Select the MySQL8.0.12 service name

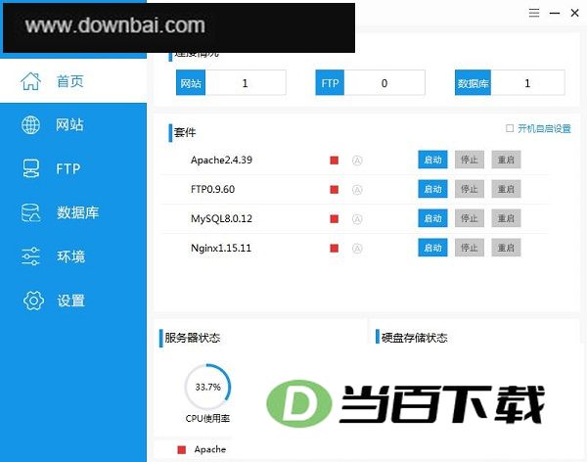222,218
